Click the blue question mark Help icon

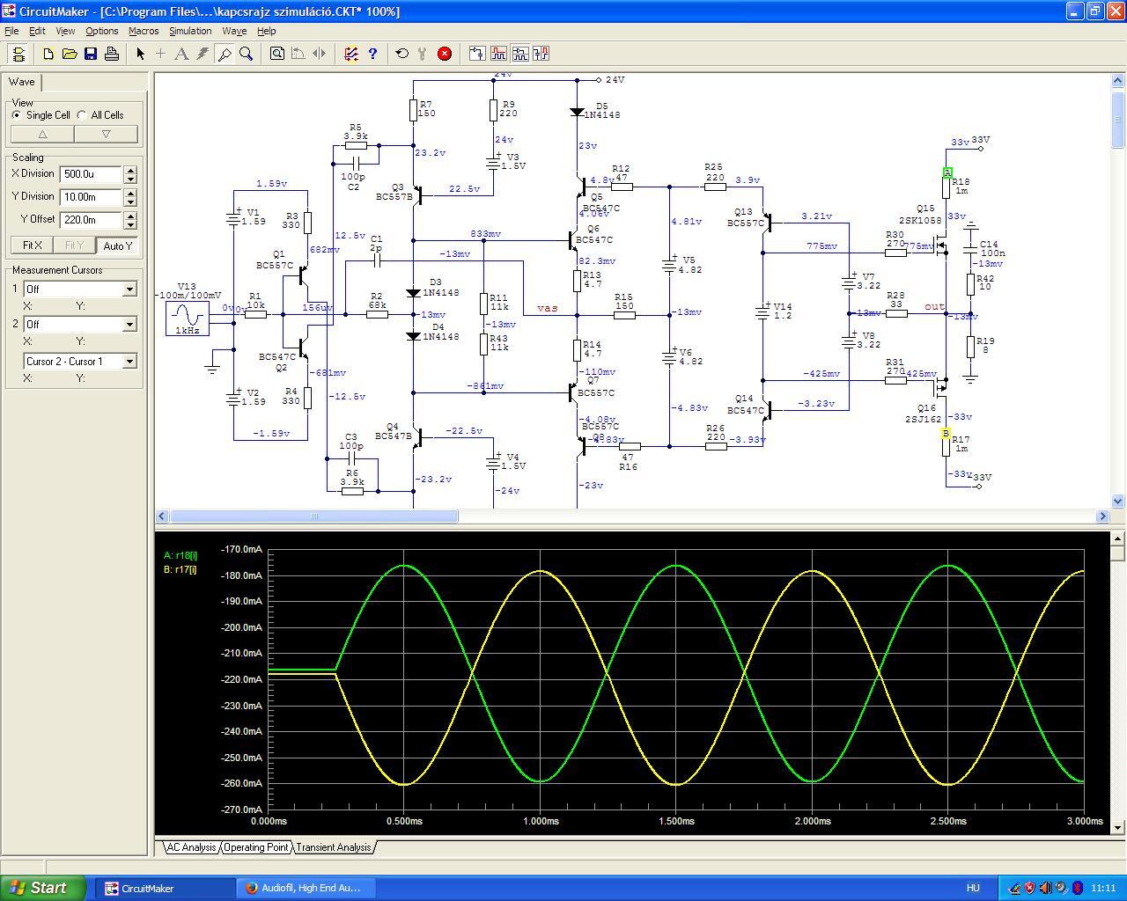[372, 54]
